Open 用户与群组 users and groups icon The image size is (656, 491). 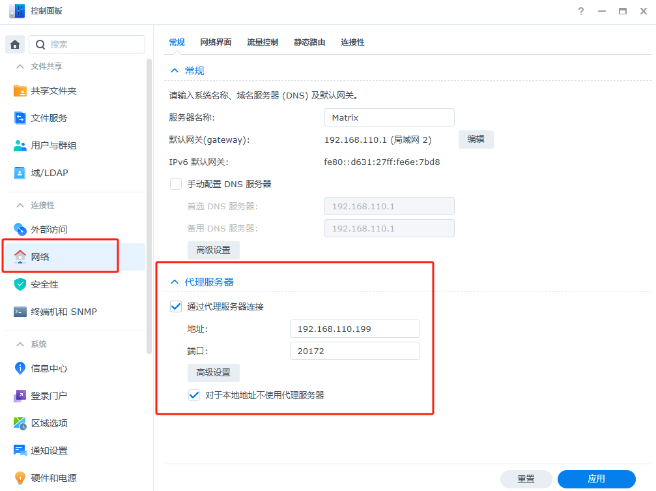[20, 145]
